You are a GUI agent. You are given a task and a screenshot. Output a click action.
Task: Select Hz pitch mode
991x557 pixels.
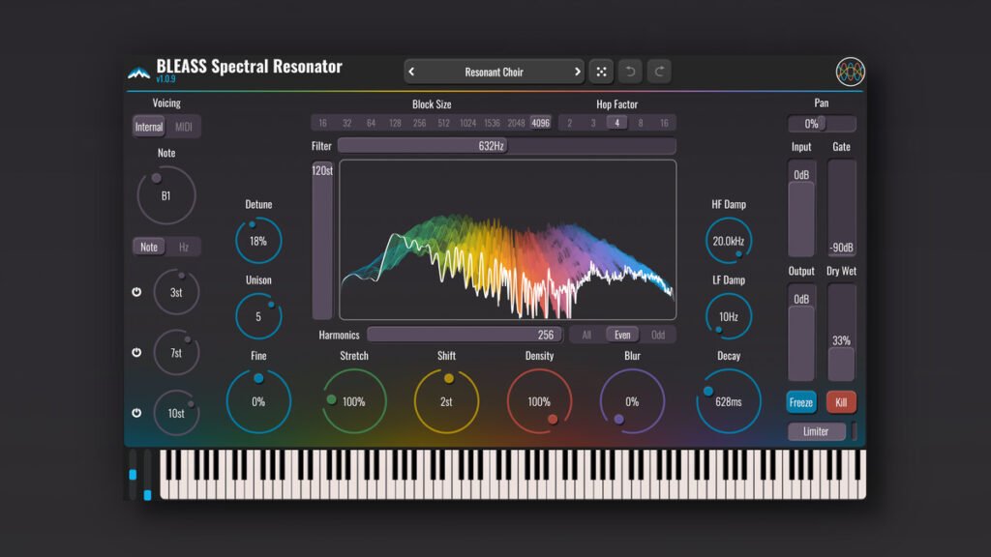pyautogui.click(x=183, y=247)
